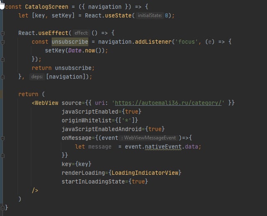Click the effect: inlay hint
Viewport: 267px width, 216px height.
click(81, 33)
